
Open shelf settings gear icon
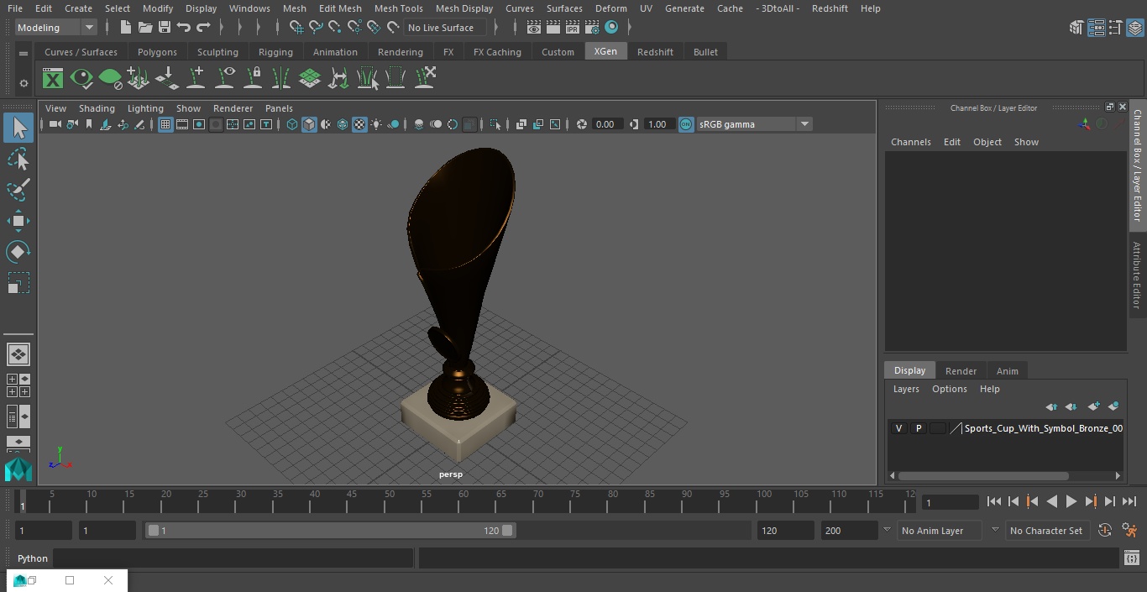point(24,83)
